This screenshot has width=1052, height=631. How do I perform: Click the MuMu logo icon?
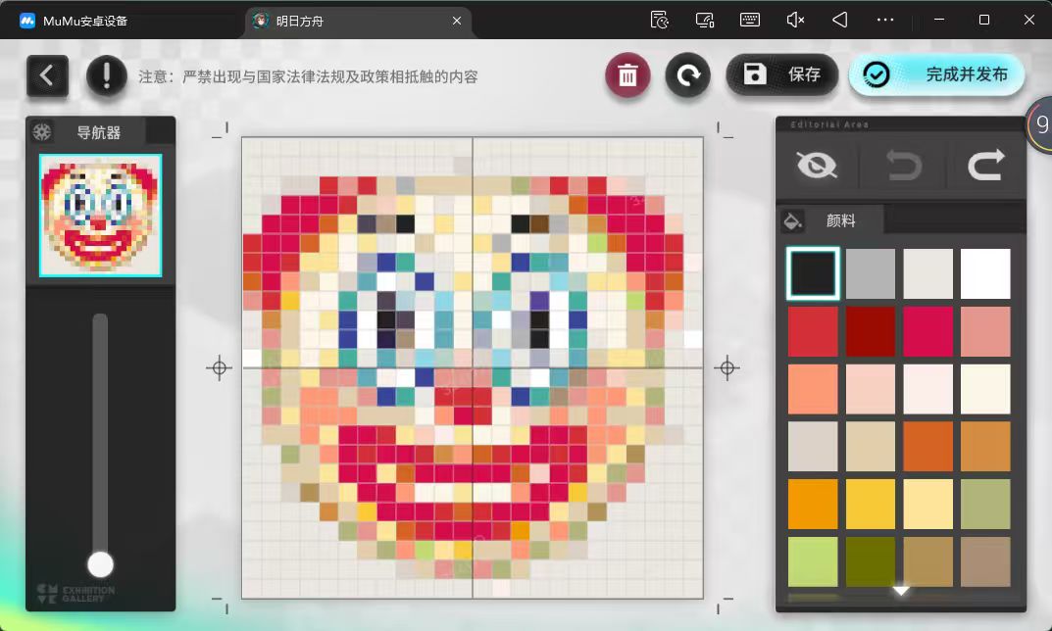click(x=26, y=21)
